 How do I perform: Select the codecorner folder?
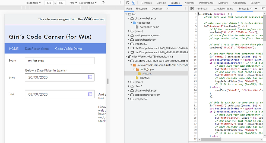pos(135,23)
